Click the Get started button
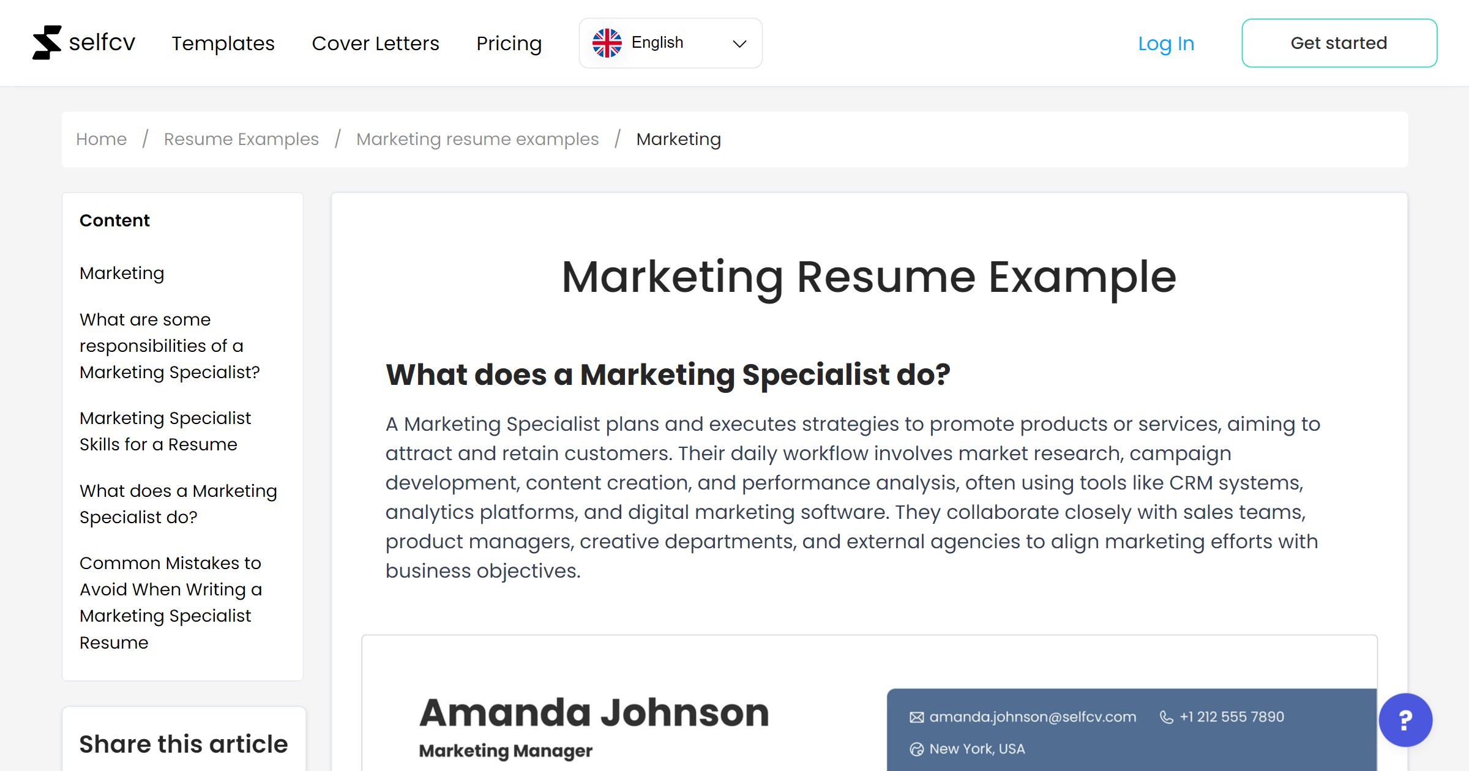Screen dimensions: 1469x771 click(x=1339, y=43)
